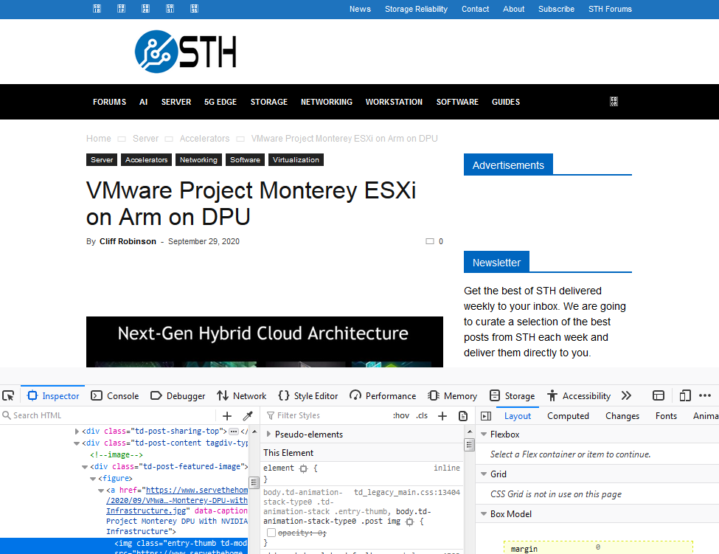Open the devtools three-dot options menu
Image resolution: width=719 pixels, height=554 pixels.
tap(705, 396)
